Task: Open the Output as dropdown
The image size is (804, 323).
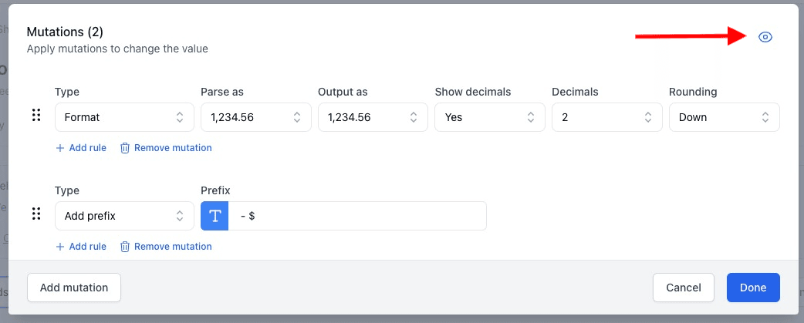Action: [x=373, y=117]
